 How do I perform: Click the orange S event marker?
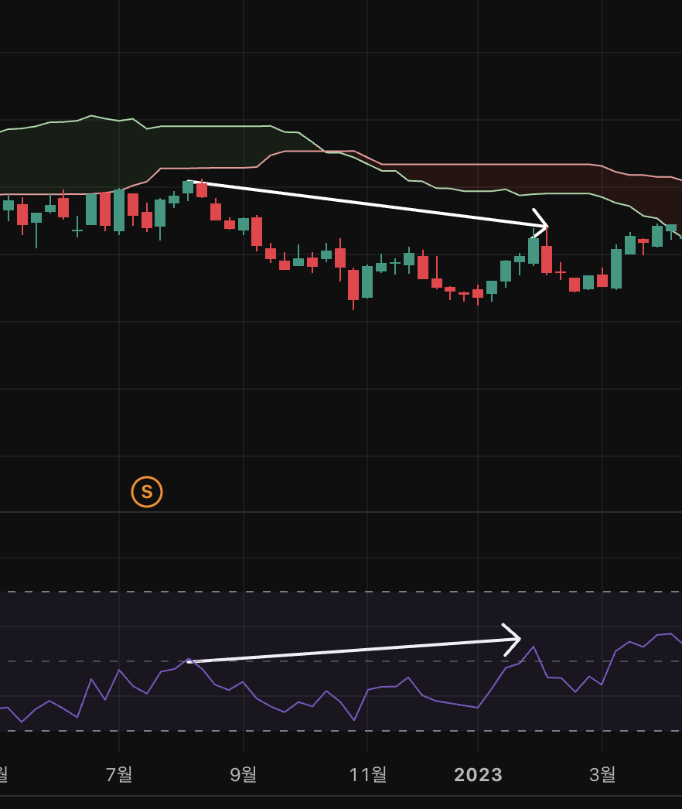pyautogui.click(x=147, y=492)
